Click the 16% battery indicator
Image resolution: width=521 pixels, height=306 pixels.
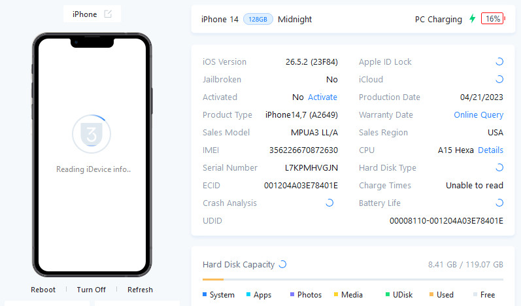pos(492,18)
